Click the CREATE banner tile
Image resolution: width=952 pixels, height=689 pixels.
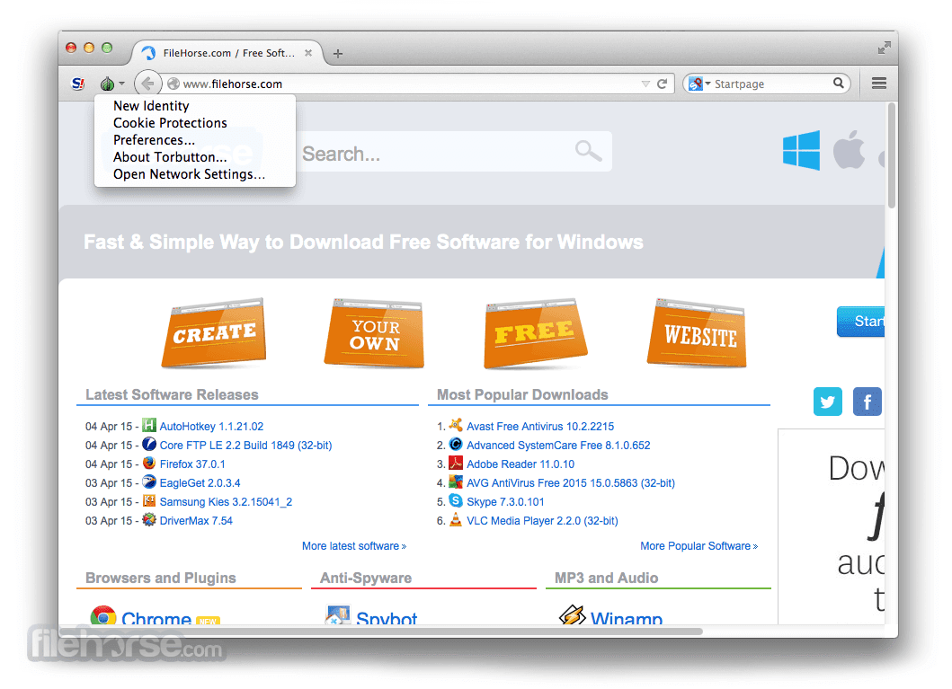(214, 333)
